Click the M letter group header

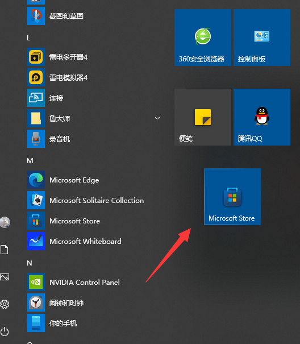click(x=30, y=161)
